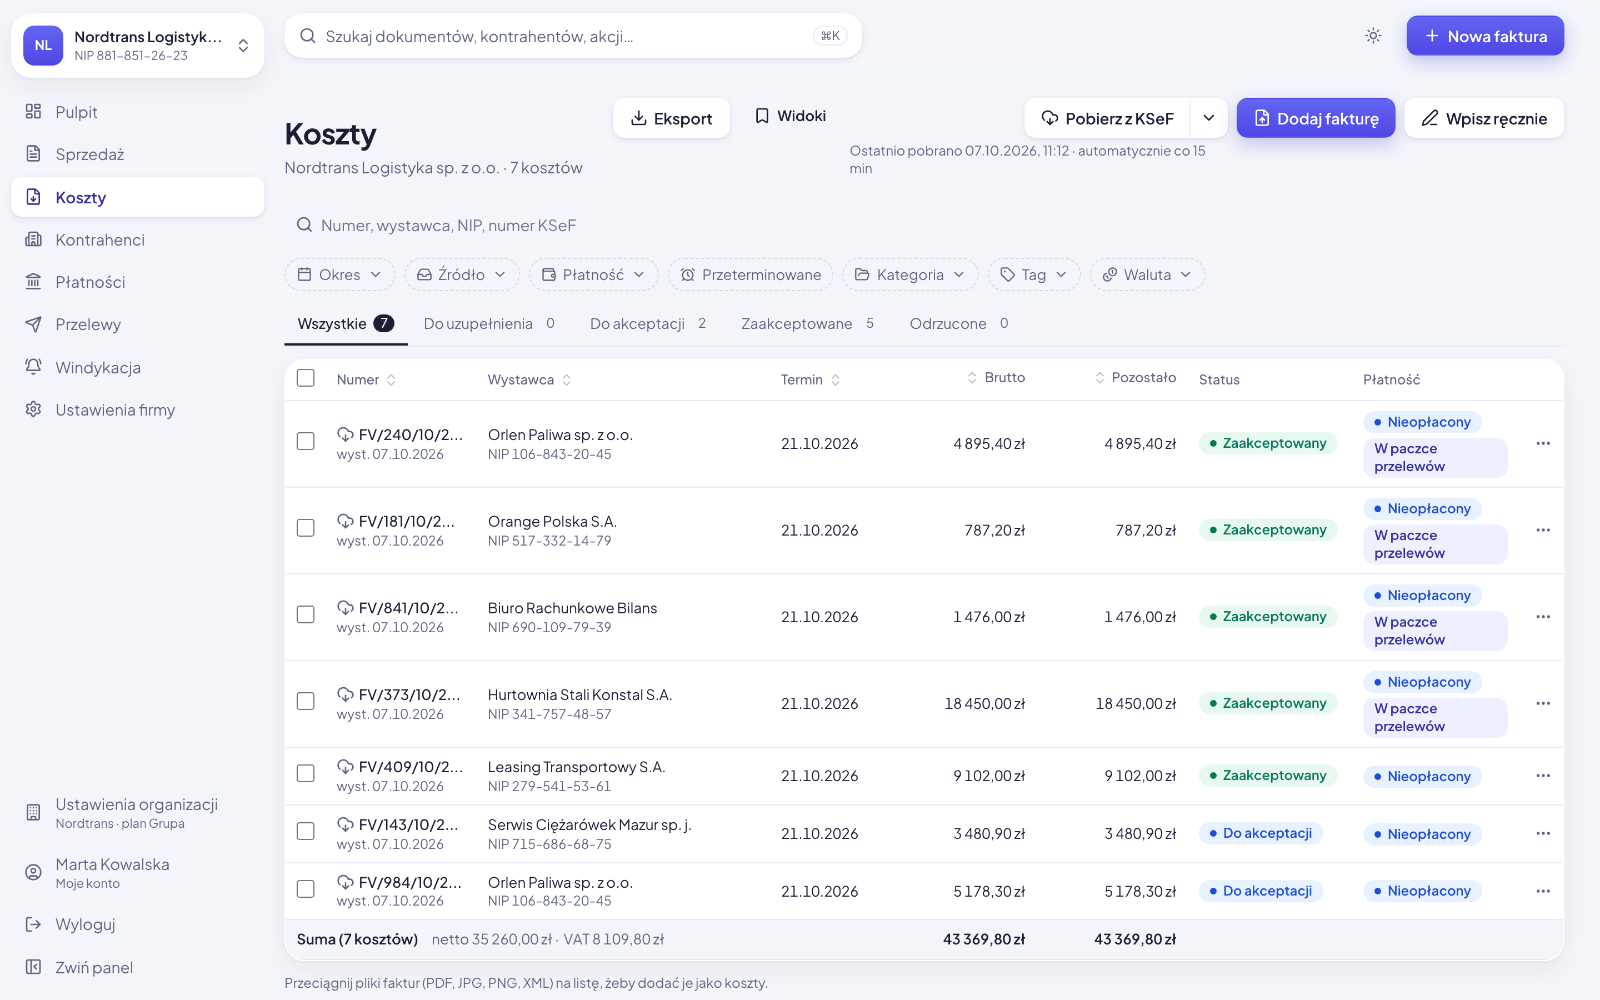Toggle the Przeterminowane filter chip
The width and height of the screenshot is (1600, 1000).
point(751,274)
